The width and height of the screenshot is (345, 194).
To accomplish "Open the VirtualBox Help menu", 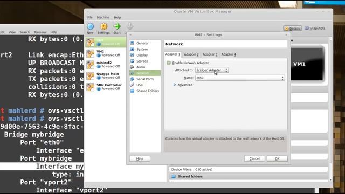I will pyautogui.click(x=118, y=17).
